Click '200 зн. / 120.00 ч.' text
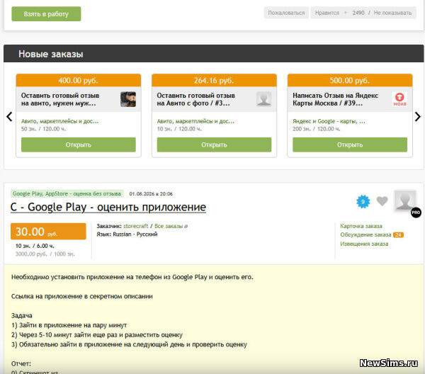This screenshot has width=425, height=374. click(317, 129)
